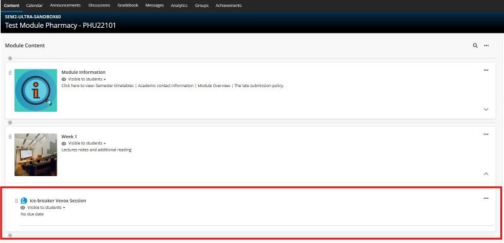504x243 pixels.
Task: Click 'No due date' text
Action: tap(32, 215)
